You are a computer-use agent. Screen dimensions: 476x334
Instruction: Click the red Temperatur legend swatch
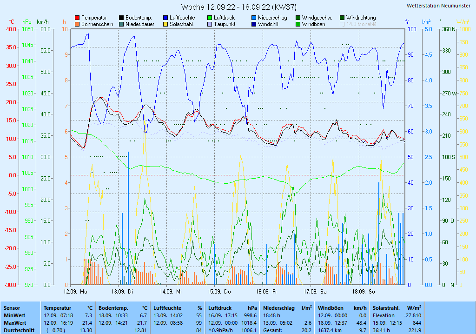pyautogui.click(x=77, y=18)
